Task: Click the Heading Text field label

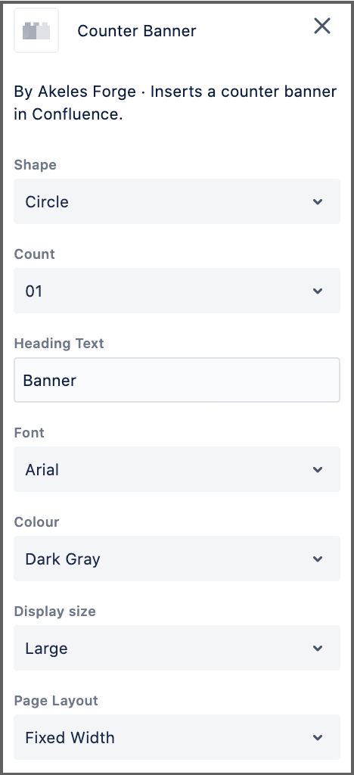Action: pyautogui.click(x=59, y=343)
